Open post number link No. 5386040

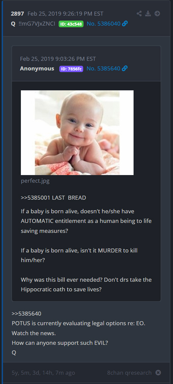point(103,24)
